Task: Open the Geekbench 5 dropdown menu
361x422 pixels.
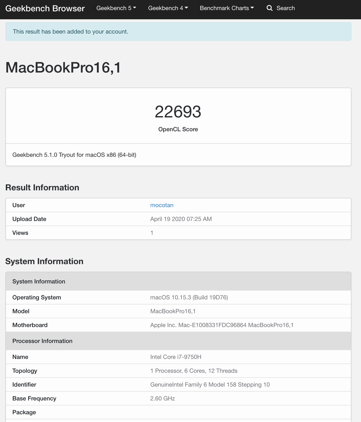Action: pos(116,8)
